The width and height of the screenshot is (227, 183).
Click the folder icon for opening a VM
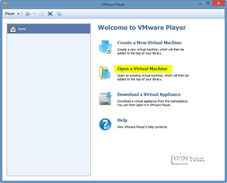(105, 73)
